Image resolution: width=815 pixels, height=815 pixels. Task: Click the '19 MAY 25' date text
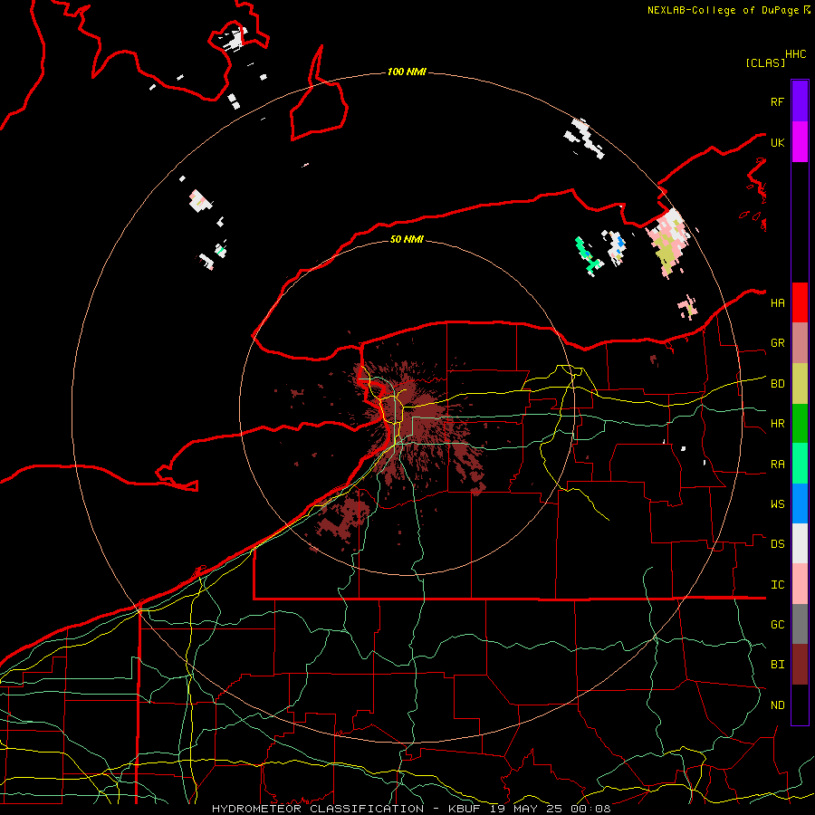point(526,809)
